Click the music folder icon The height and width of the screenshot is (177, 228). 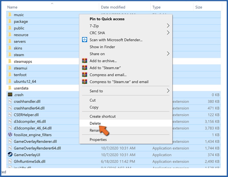tap(10, 14)
